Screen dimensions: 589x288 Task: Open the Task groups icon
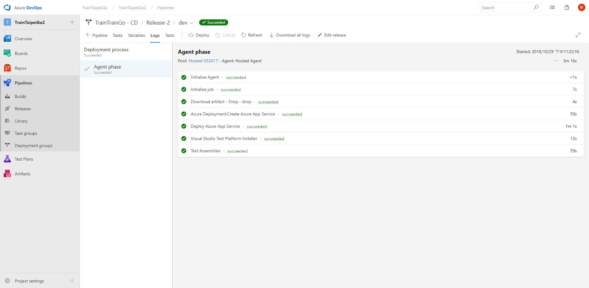click(7, 133)
